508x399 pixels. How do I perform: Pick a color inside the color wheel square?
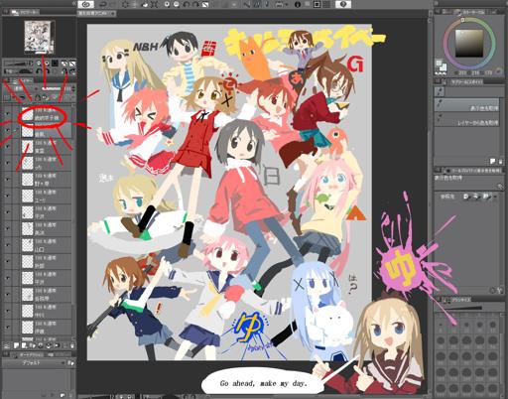469,43
